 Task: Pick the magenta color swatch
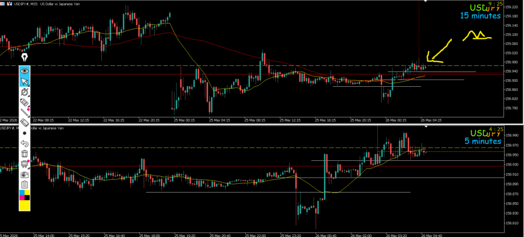pos(22,198)
